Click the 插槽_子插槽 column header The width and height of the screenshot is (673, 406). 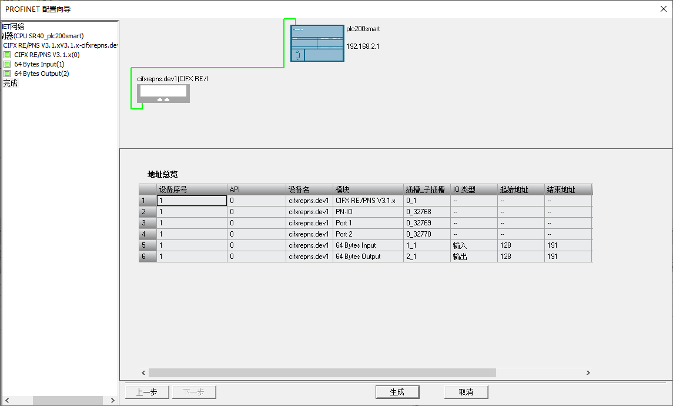[427, 189]
